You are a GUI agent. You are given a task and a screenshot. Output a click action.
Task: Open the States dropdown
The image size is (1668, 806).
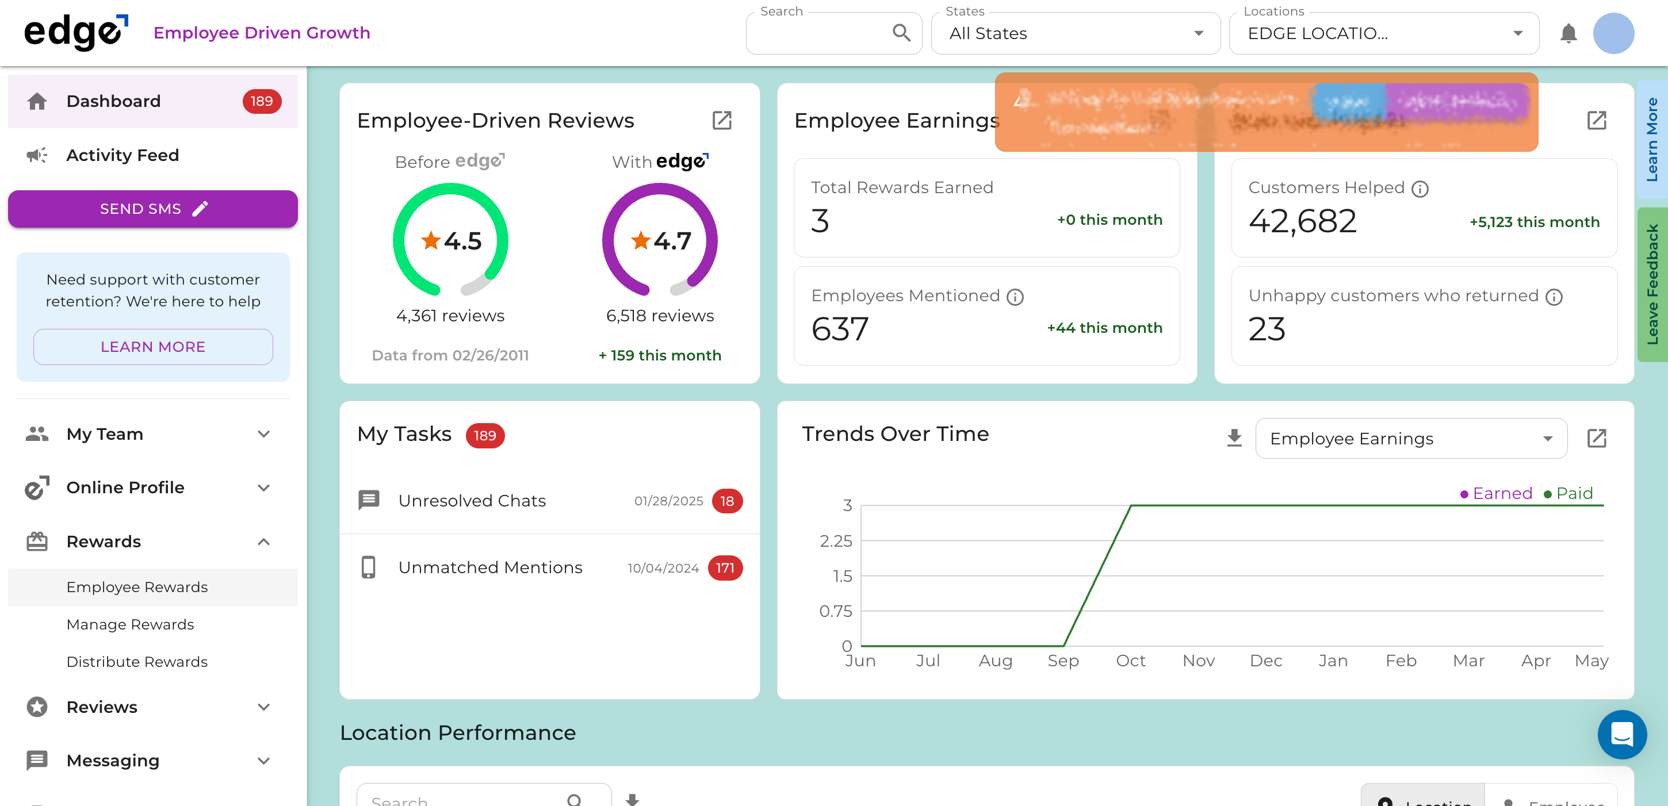coord(1076,33)
